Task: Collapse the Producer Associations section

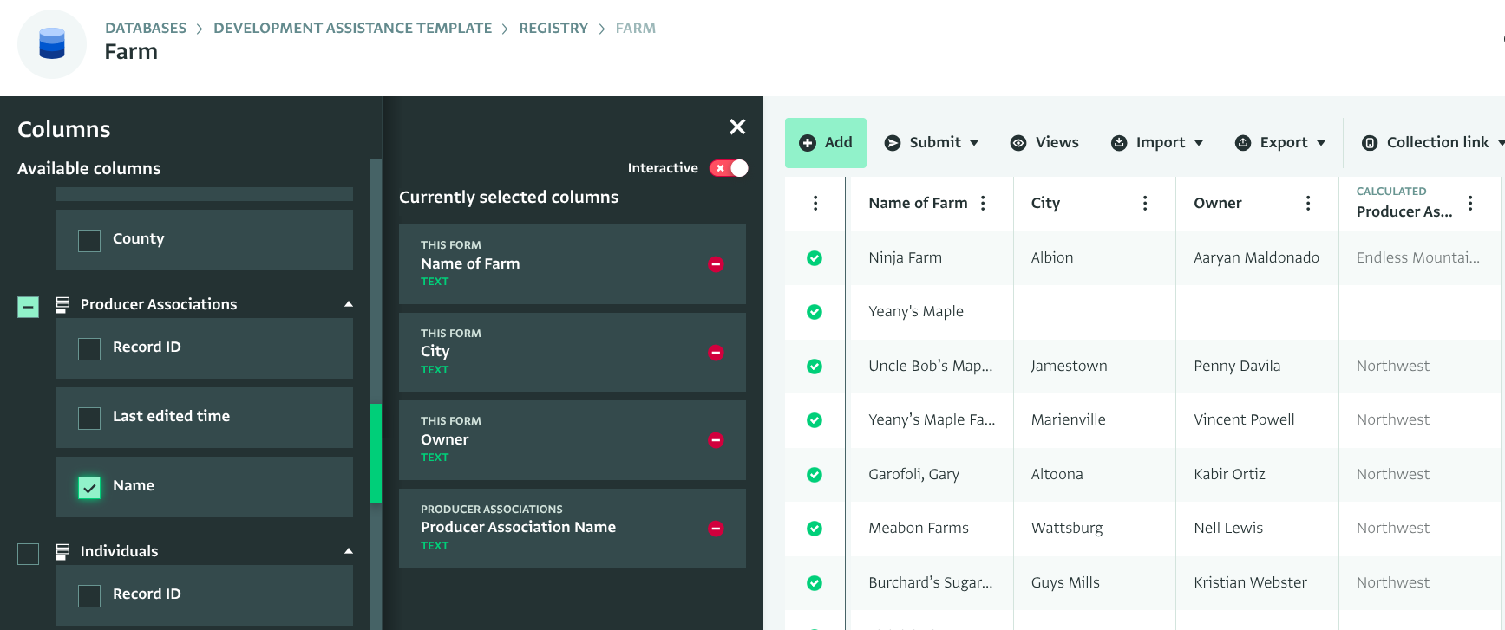Action: (349, 304)
